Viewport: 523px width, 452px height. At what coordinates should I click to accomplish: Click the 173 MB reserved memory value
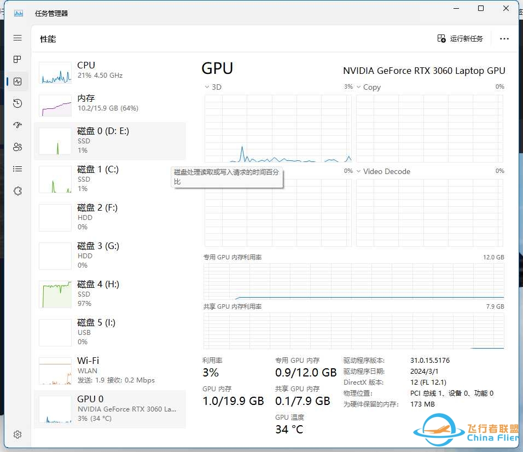(422, 404)
